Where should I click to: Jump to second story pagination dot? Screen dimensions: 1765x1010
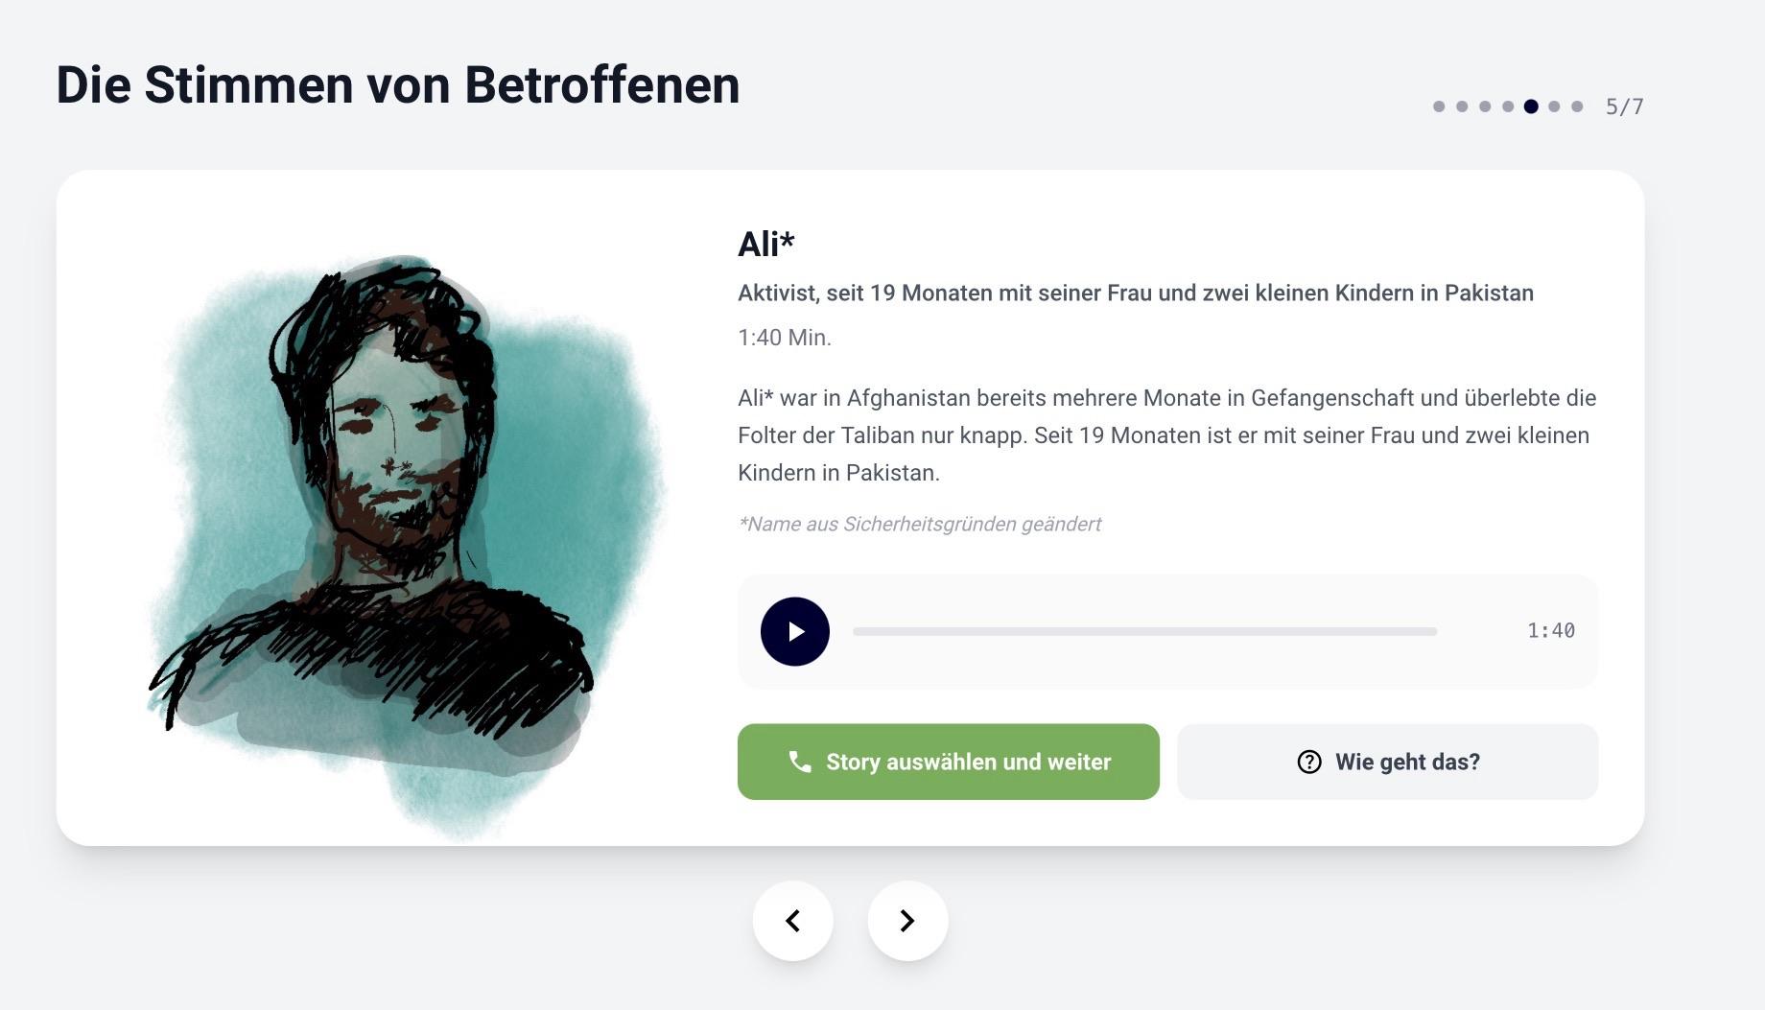(x=1462, y=106)
